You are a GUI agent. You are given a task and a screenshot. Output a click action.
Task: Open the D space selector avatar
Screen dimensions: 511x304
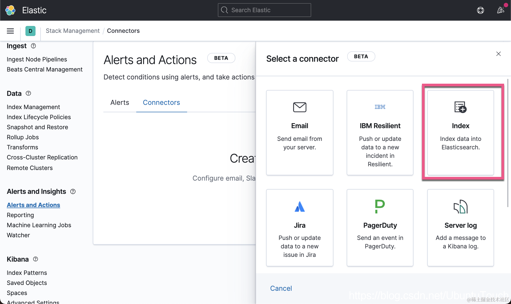[30, 31]
